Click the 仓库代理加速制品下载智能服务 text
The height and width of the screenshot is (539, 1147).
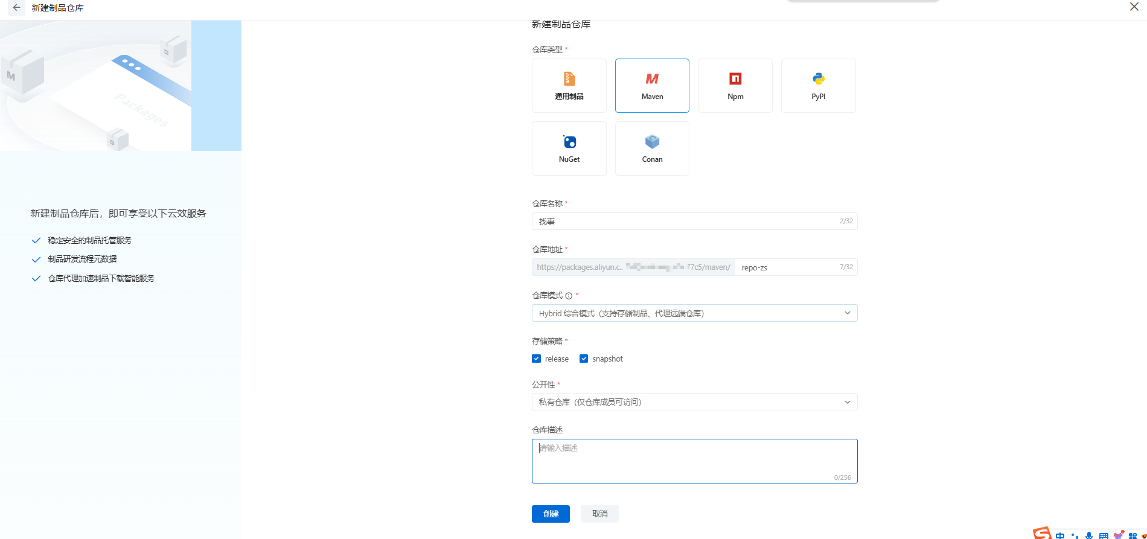(101, 278)
